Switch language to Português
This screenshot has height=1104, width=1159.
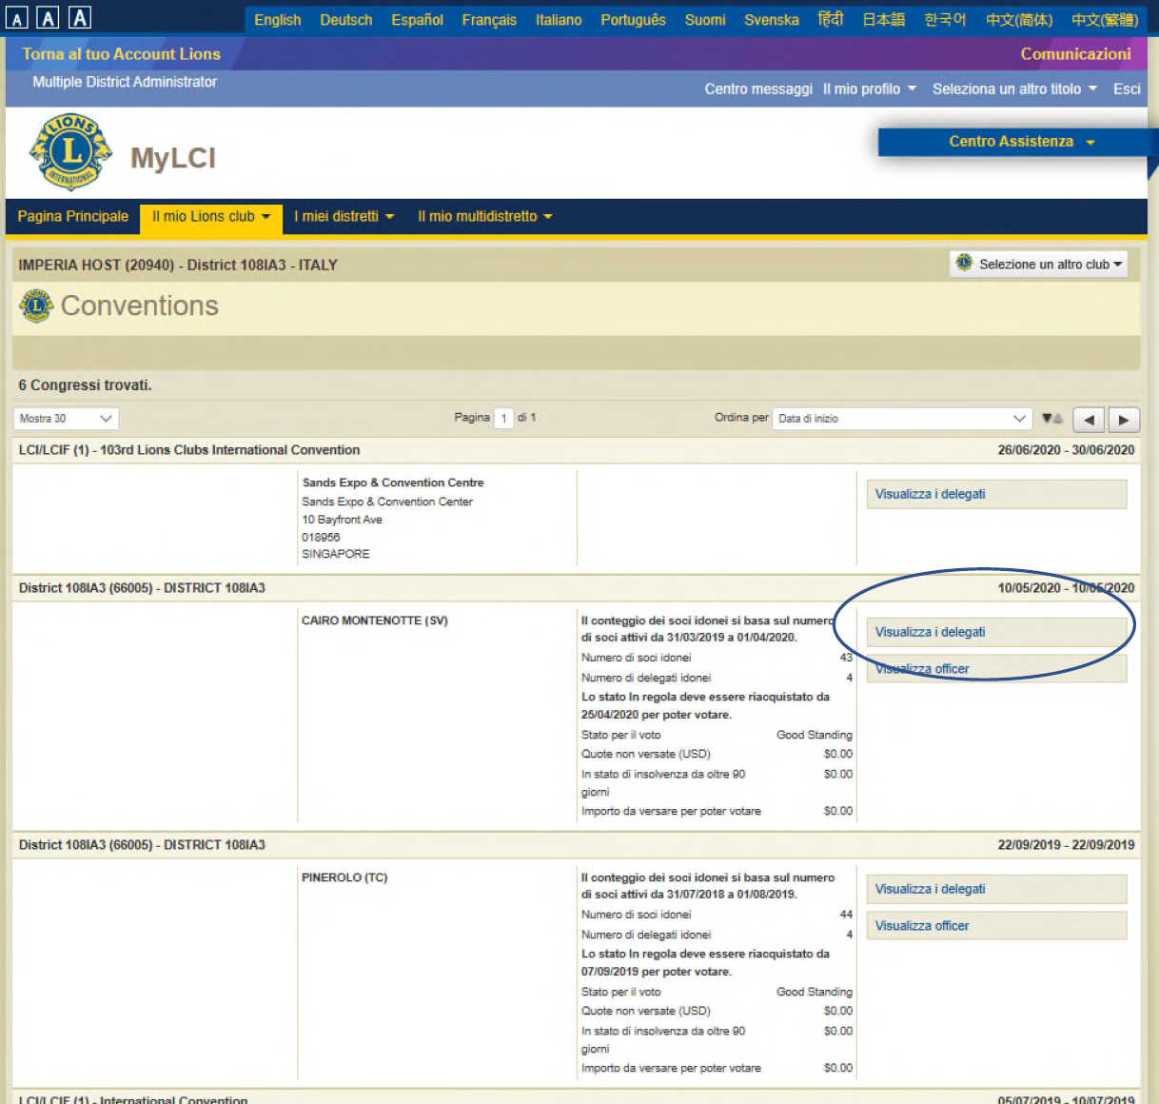(633, 20)
